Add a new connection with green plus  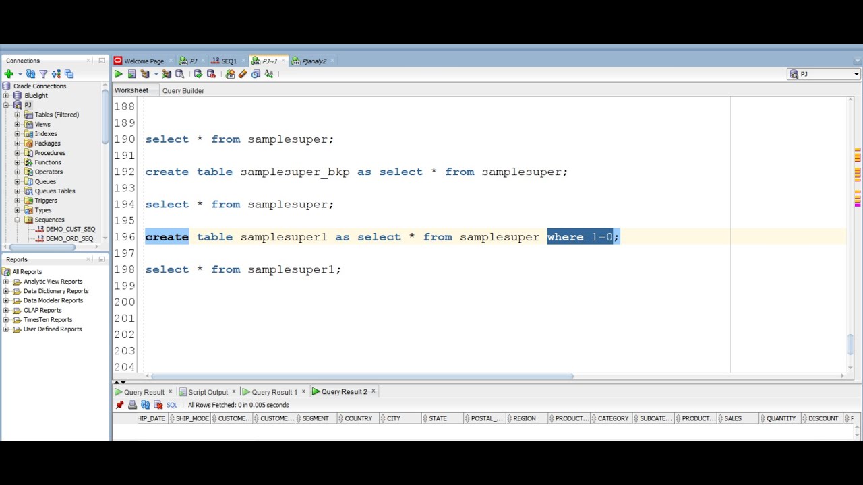[x=9, y=74]
